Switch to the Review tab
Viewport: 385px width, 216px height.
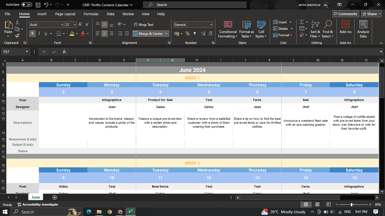[128, 14]
